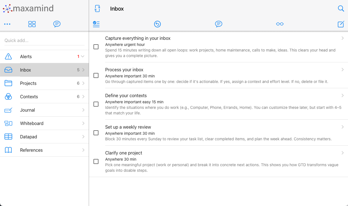Select the checklist view icon above the task list
This screenshot has height=206, width=348.
(96, 24)
